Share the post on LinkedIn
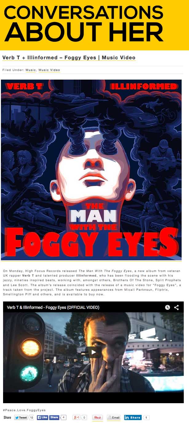 (133, 418)
